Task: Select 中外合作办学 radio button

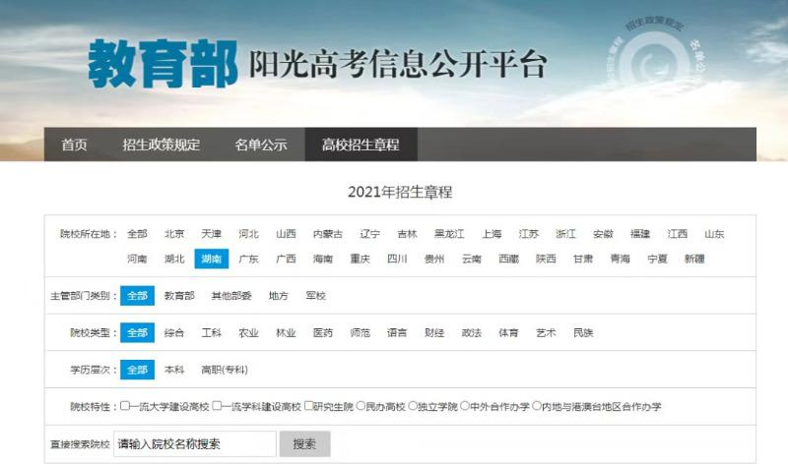Action: tap(464, 406)
